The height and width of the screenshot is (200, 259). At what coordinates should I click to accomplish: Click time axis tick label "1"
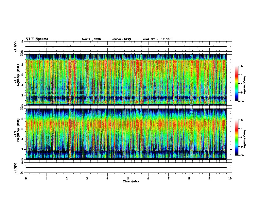pyautogui.click(x=46, y=178)
